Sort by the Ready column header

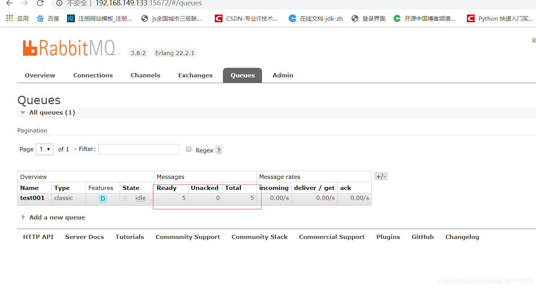[167, 188]
